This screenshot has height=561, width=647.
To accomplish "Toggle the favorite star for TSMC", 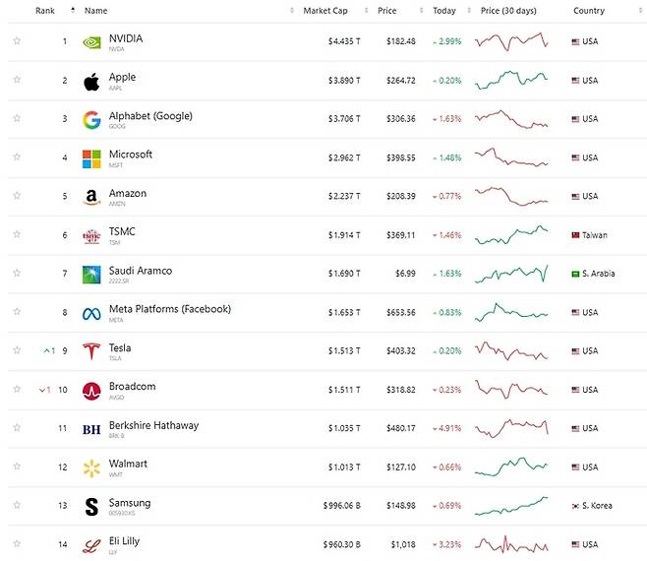I will pyautogui.click(x=17, y=235).
